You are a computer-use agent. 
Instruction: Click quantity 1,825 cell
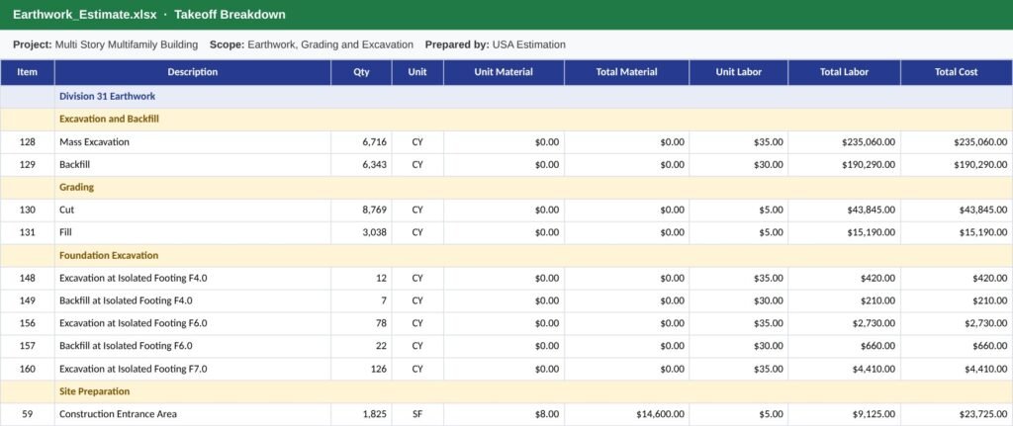pos(361,414)
